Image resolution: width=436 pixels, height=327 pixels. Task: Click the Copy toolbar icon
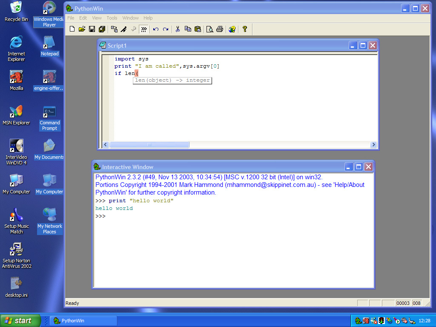pyautogui.click(x=188, y=29)
